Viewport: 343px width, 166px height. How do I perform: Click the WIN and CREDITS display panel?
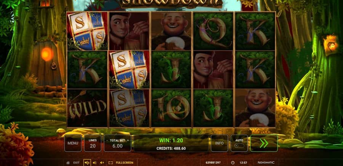171,143
